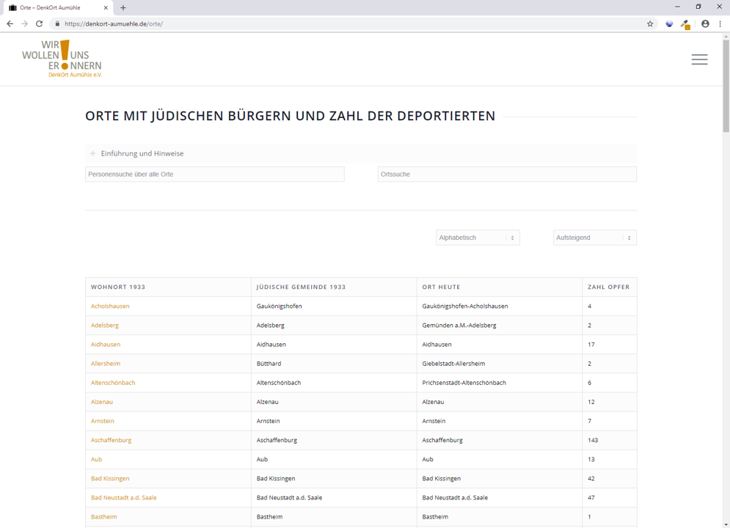Image resolution: width=730 pixels, height=528 pixels.
Task: Click the Ortssuche search field
Action: point(506,174)
